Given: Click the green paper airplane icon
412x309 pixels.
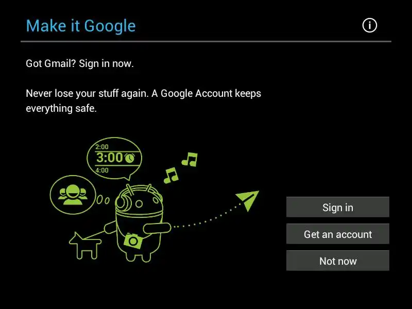Looking at the screenshot, I should click(247, 200).
